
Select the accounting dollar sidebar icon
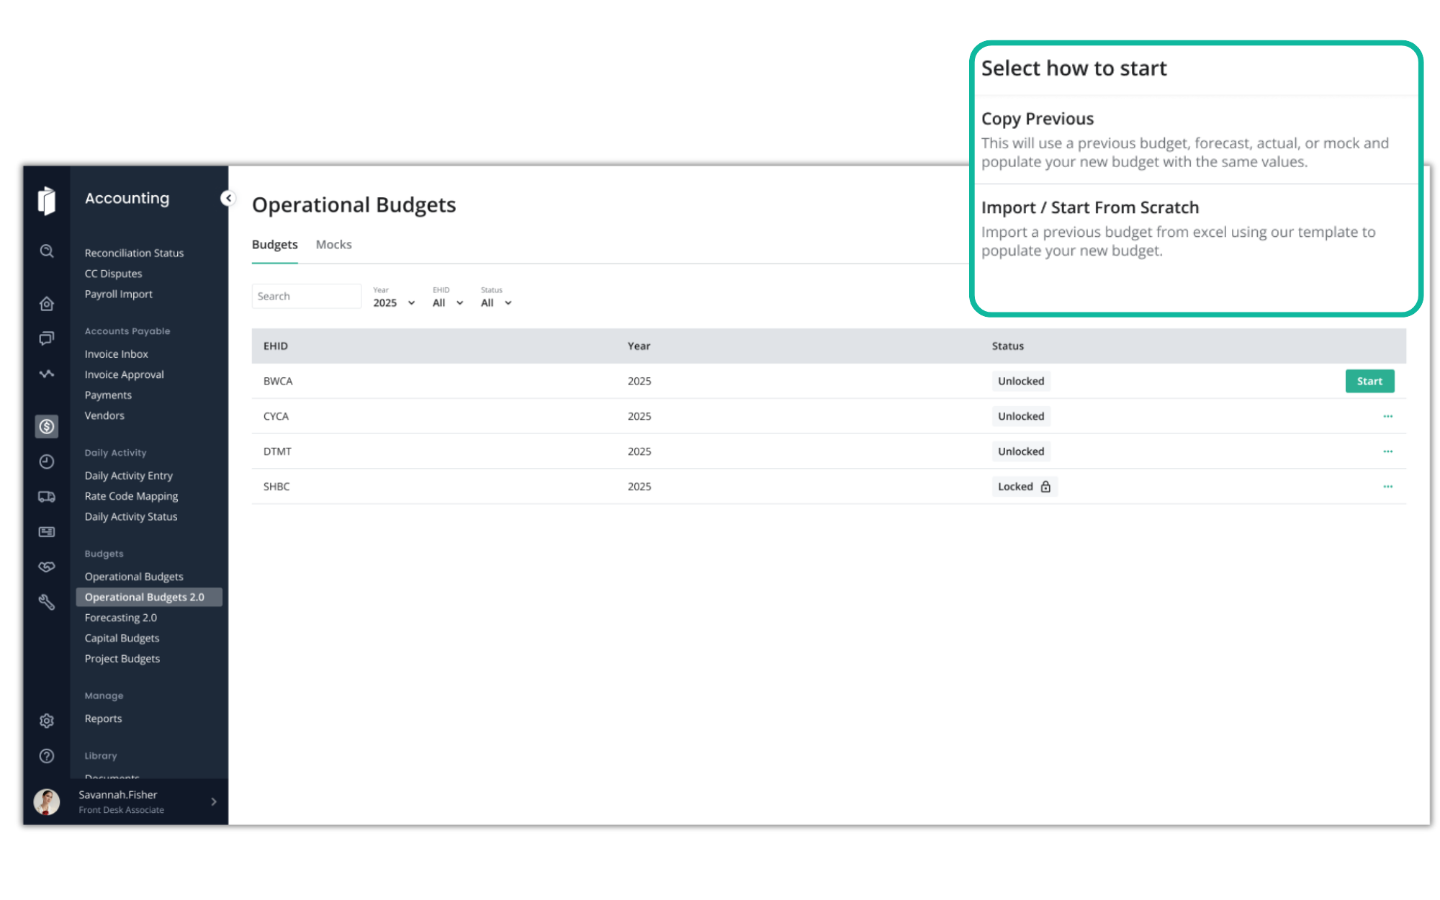pyautogui.click(x=47, y=427)
